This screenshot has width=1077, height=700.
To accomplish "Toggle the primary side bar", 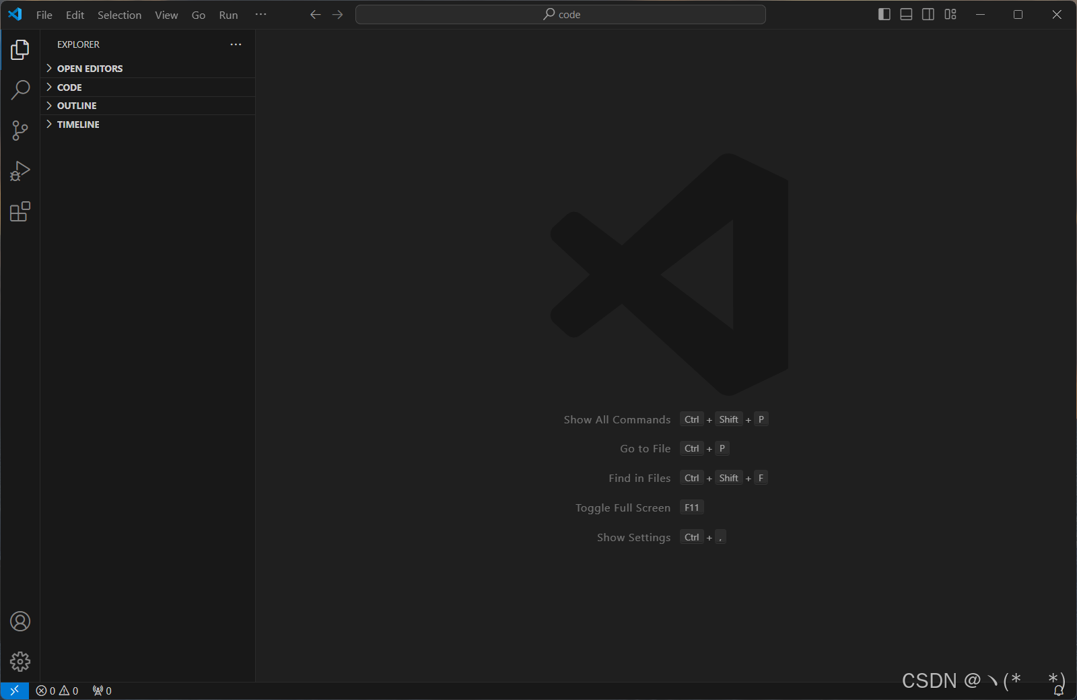I will tap(884, 14).
